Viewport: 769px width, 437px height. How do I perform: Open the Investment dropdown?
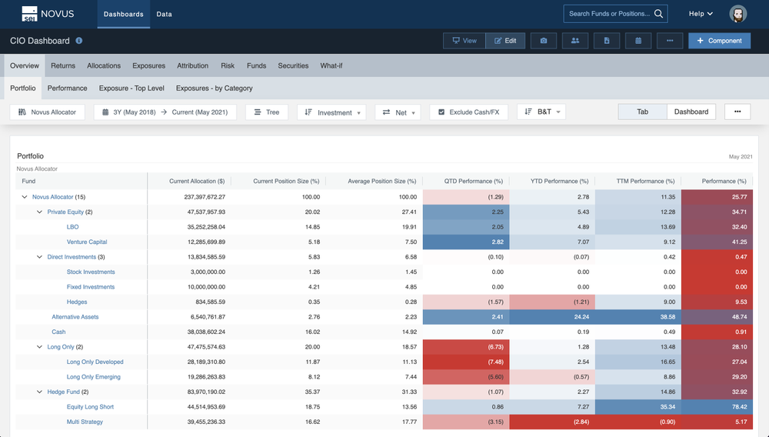coord(331,112)
